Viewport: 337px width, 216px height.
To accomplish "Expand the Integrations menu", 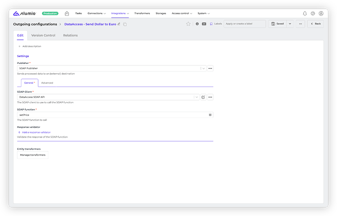I will tap(120, 13).
